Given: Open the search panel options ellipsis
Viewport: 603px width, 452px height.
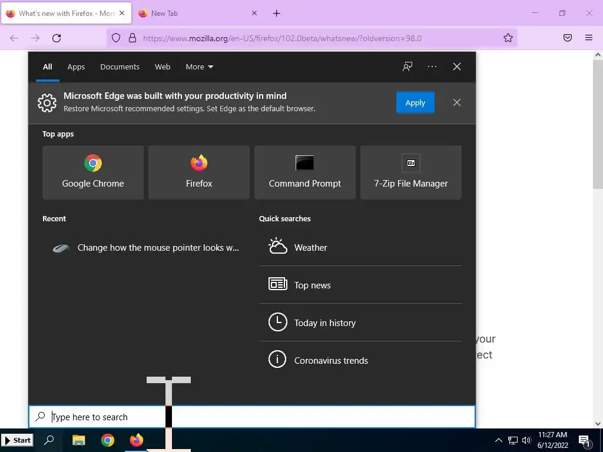Looking at the screenshot, I should click(x=432, y=67).
